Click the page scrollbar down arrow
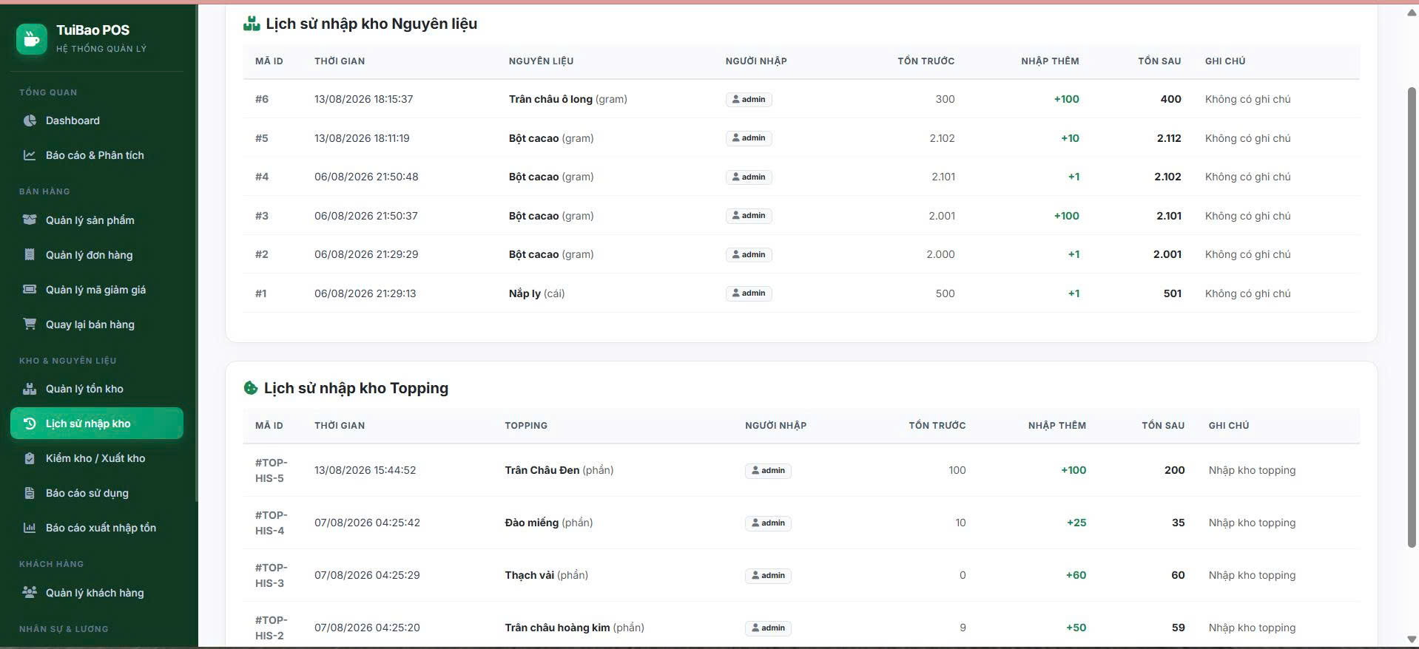Image resolution: width=1419 pixels, height=649 pixels. tap(1412, 639)
